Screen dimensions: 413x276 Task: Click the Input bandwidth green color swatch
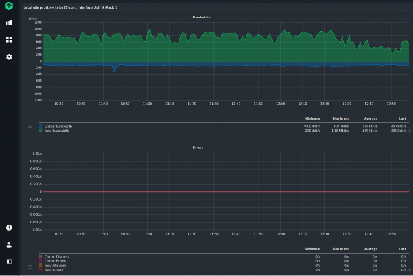point(40,131)
